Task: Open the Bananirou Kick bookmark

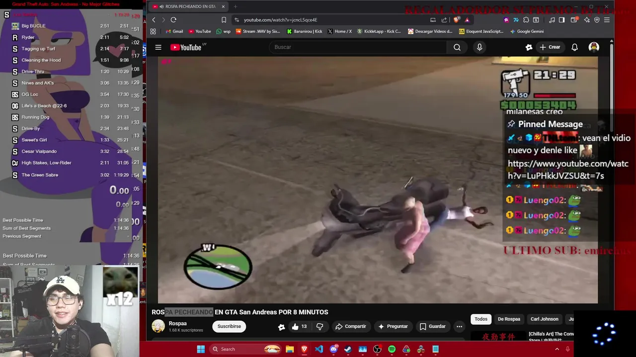Action: point(305,31)
